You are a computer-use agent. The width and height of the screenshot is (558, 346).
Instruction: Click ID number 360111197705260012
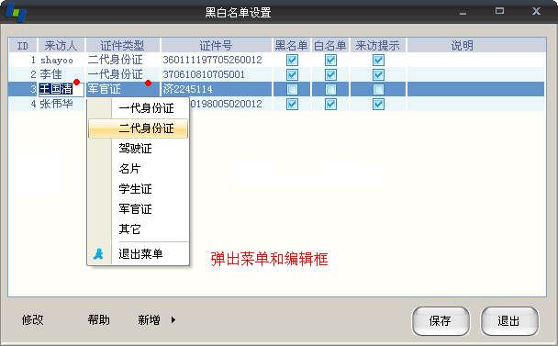[212, 60]
